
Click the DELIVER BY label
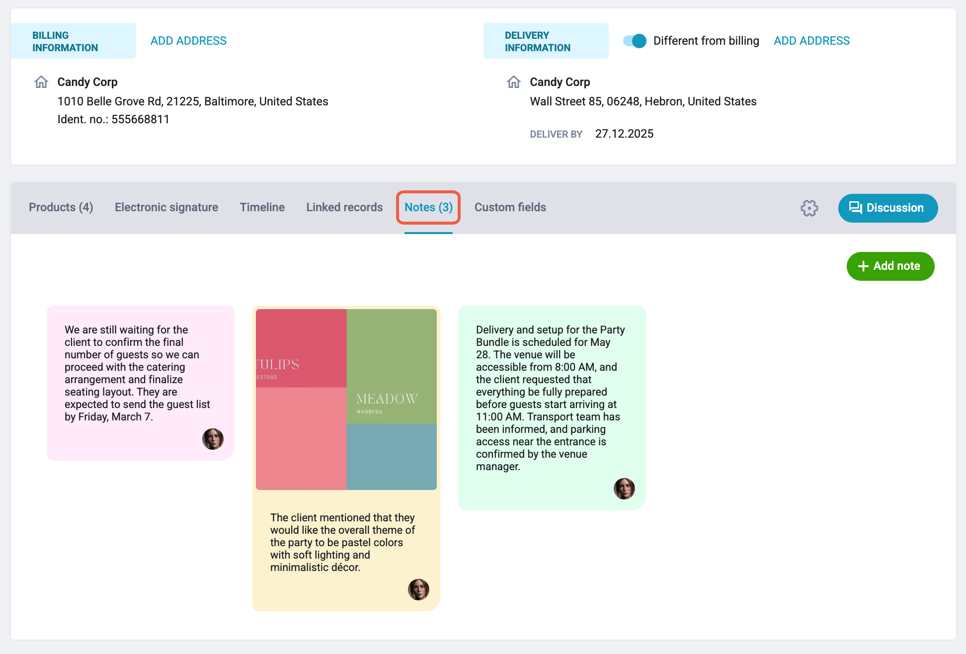556,134
